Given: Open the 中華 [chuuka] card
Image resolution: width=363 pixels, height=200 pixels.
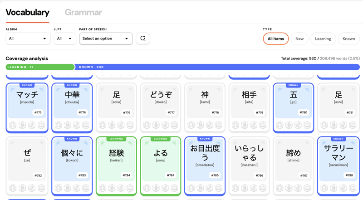Looking at the screenshot, I should coord(72,108).
